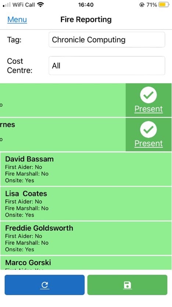Select the Freddie Goldsworth entry
The width and height of the screenshot is (172, 307).
click(x=86, y=238)
